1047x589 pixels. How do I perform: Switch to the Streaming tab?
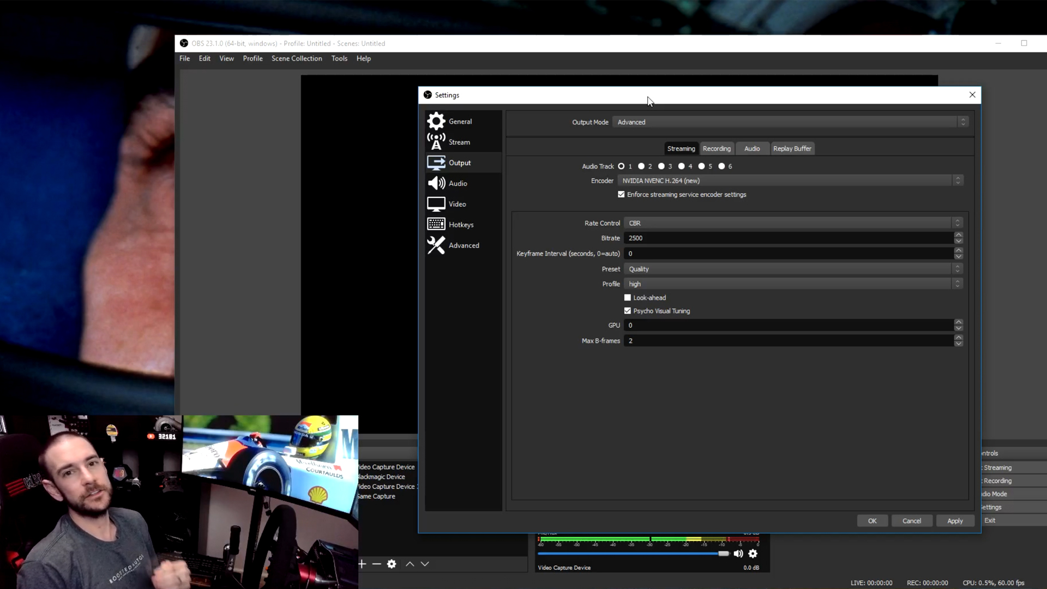(681, 148)
